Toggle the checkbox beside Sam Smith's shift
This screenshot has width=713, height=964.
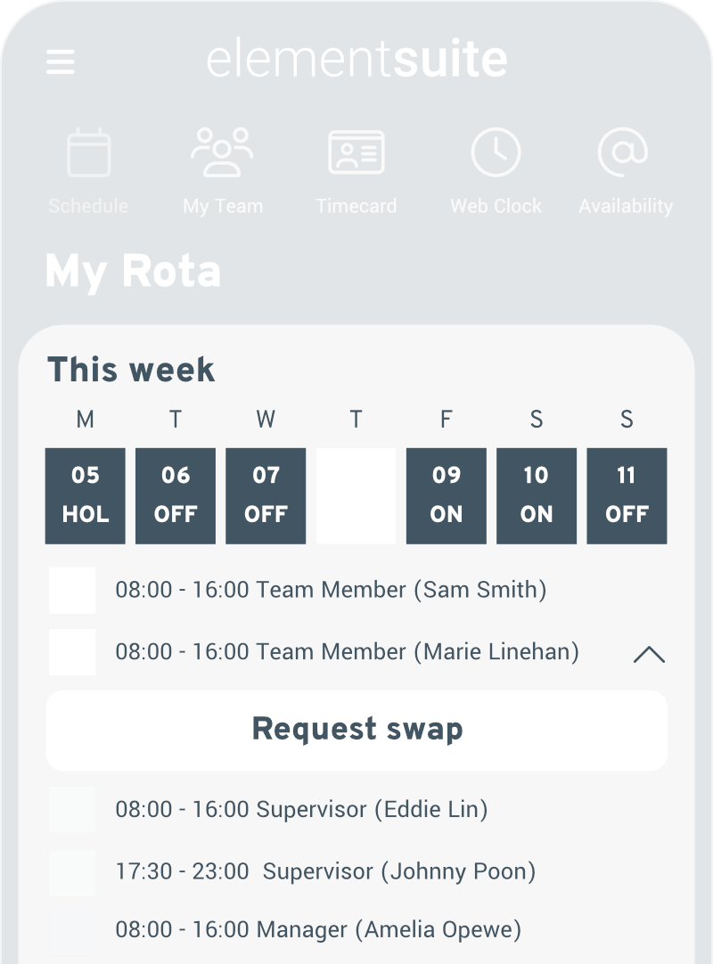click(x=72, y=590)
